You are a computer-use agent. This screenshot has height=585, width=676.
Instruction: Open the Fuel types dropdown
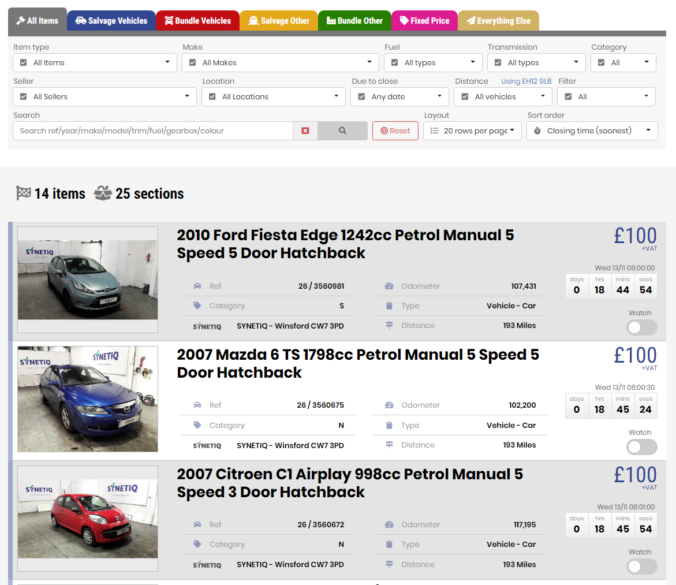pos(434,62)
